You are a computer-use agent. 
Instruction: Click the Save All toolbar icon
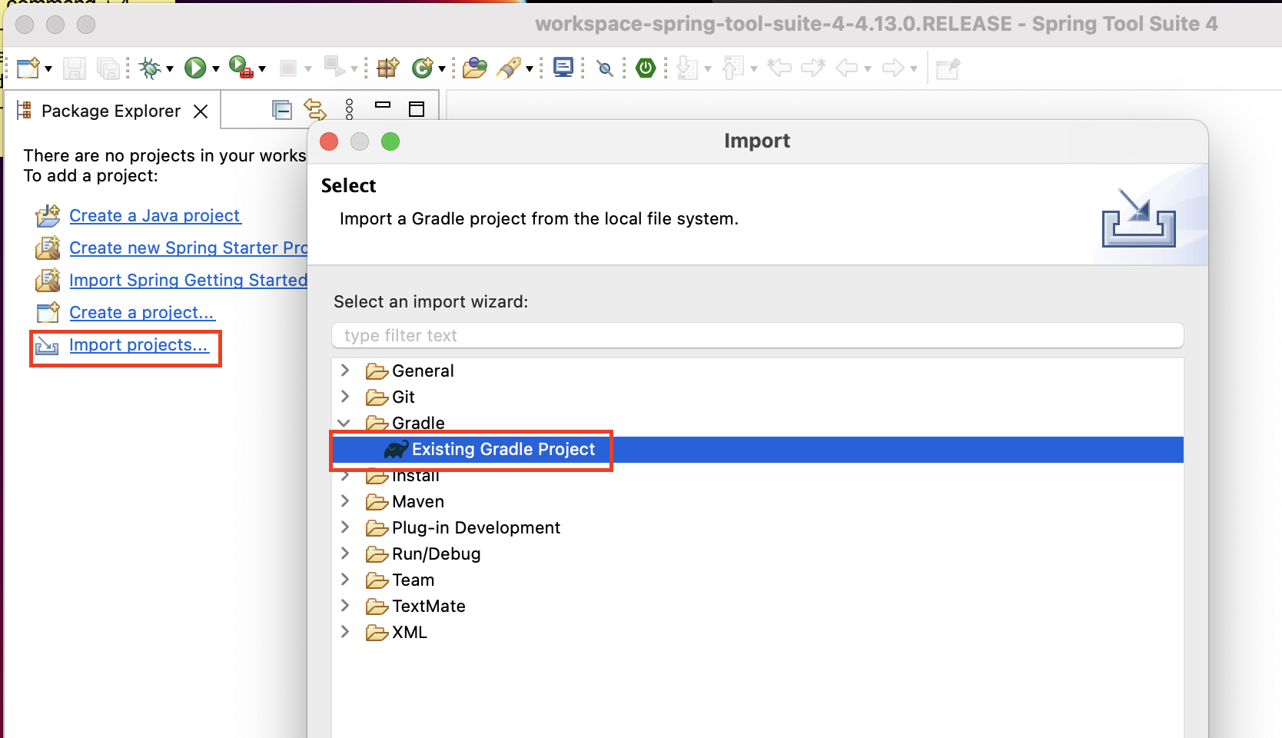tap(108, 68)
